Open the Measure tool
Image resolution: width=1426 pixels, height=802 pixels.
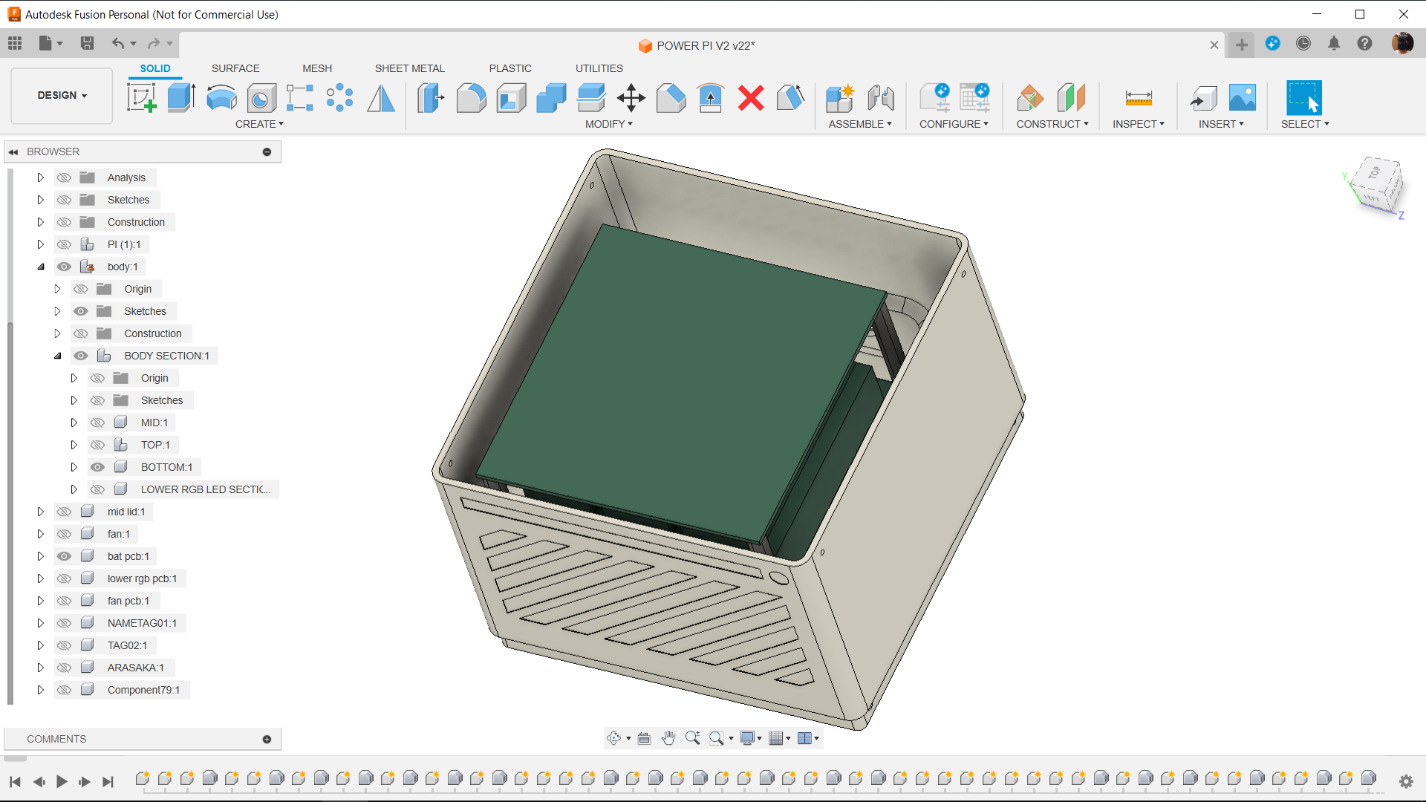(1138, 97)
